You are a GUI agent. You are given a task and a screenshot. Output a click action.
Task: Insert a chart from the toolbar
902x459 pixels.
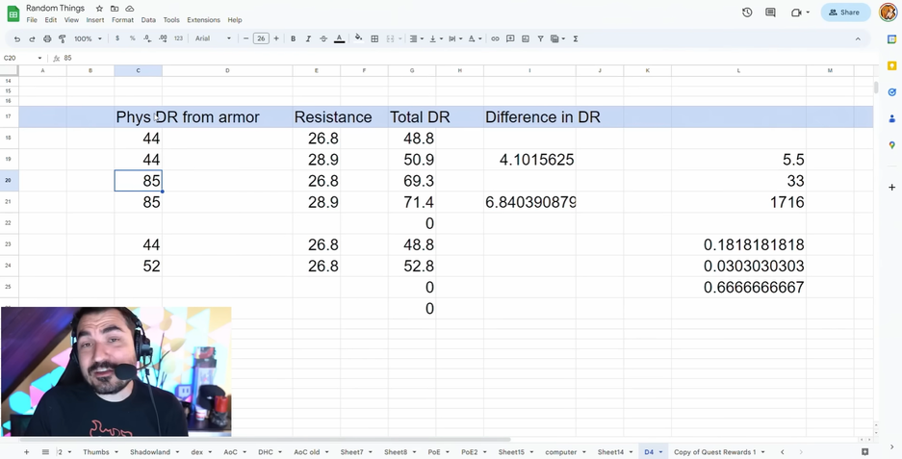[x=526, y=38]
